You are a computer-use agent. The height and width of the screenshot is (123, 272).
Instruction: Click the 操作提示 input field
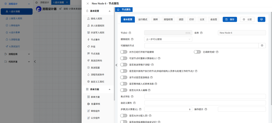[242, 109]
